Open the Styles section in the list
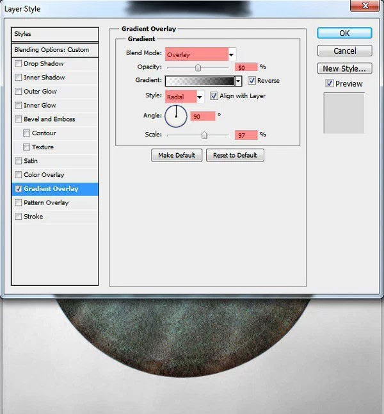Viewport: 384px width, 414px height. (55, 34)
